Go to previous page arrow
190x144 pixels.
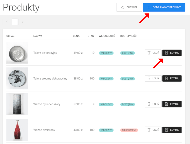click(x=7, y=22)
